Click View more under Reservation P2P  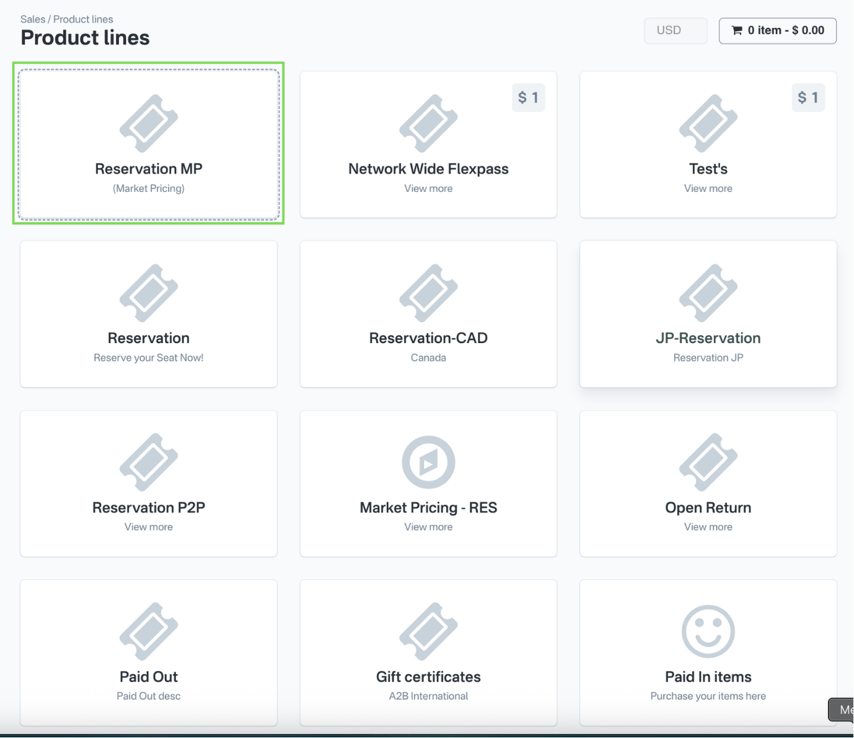point(148,526)
